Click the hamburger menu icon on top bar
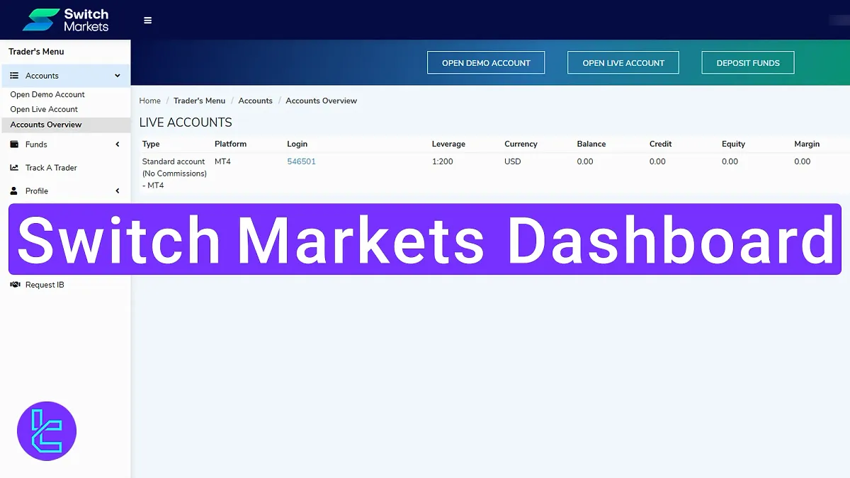This screenshot has height=478, width=850. [x=147, y=20]
